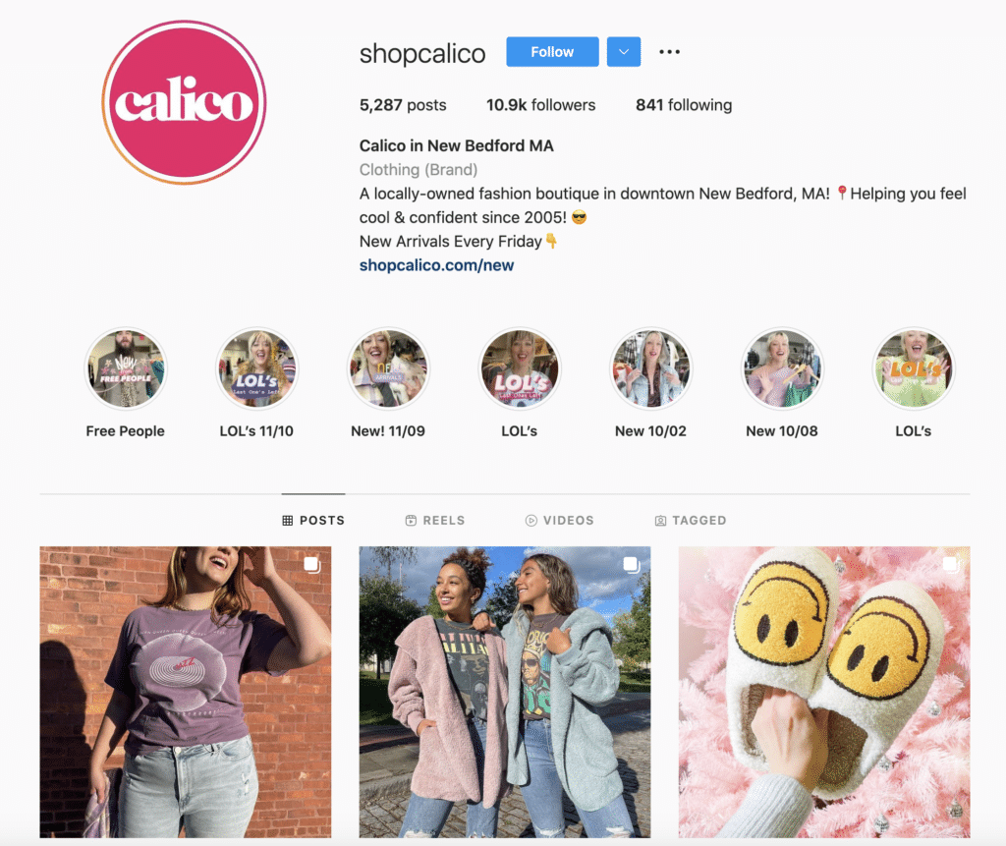Switch to the Videos tab
Image resolution: width=1006 pixels, height=846 pixels.
coord(559,520)
